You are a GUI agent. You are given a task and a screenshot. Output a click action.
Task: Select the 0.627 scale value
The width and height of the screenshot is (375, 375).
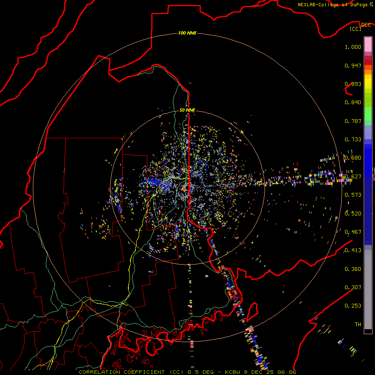click(x=353, y=177)
